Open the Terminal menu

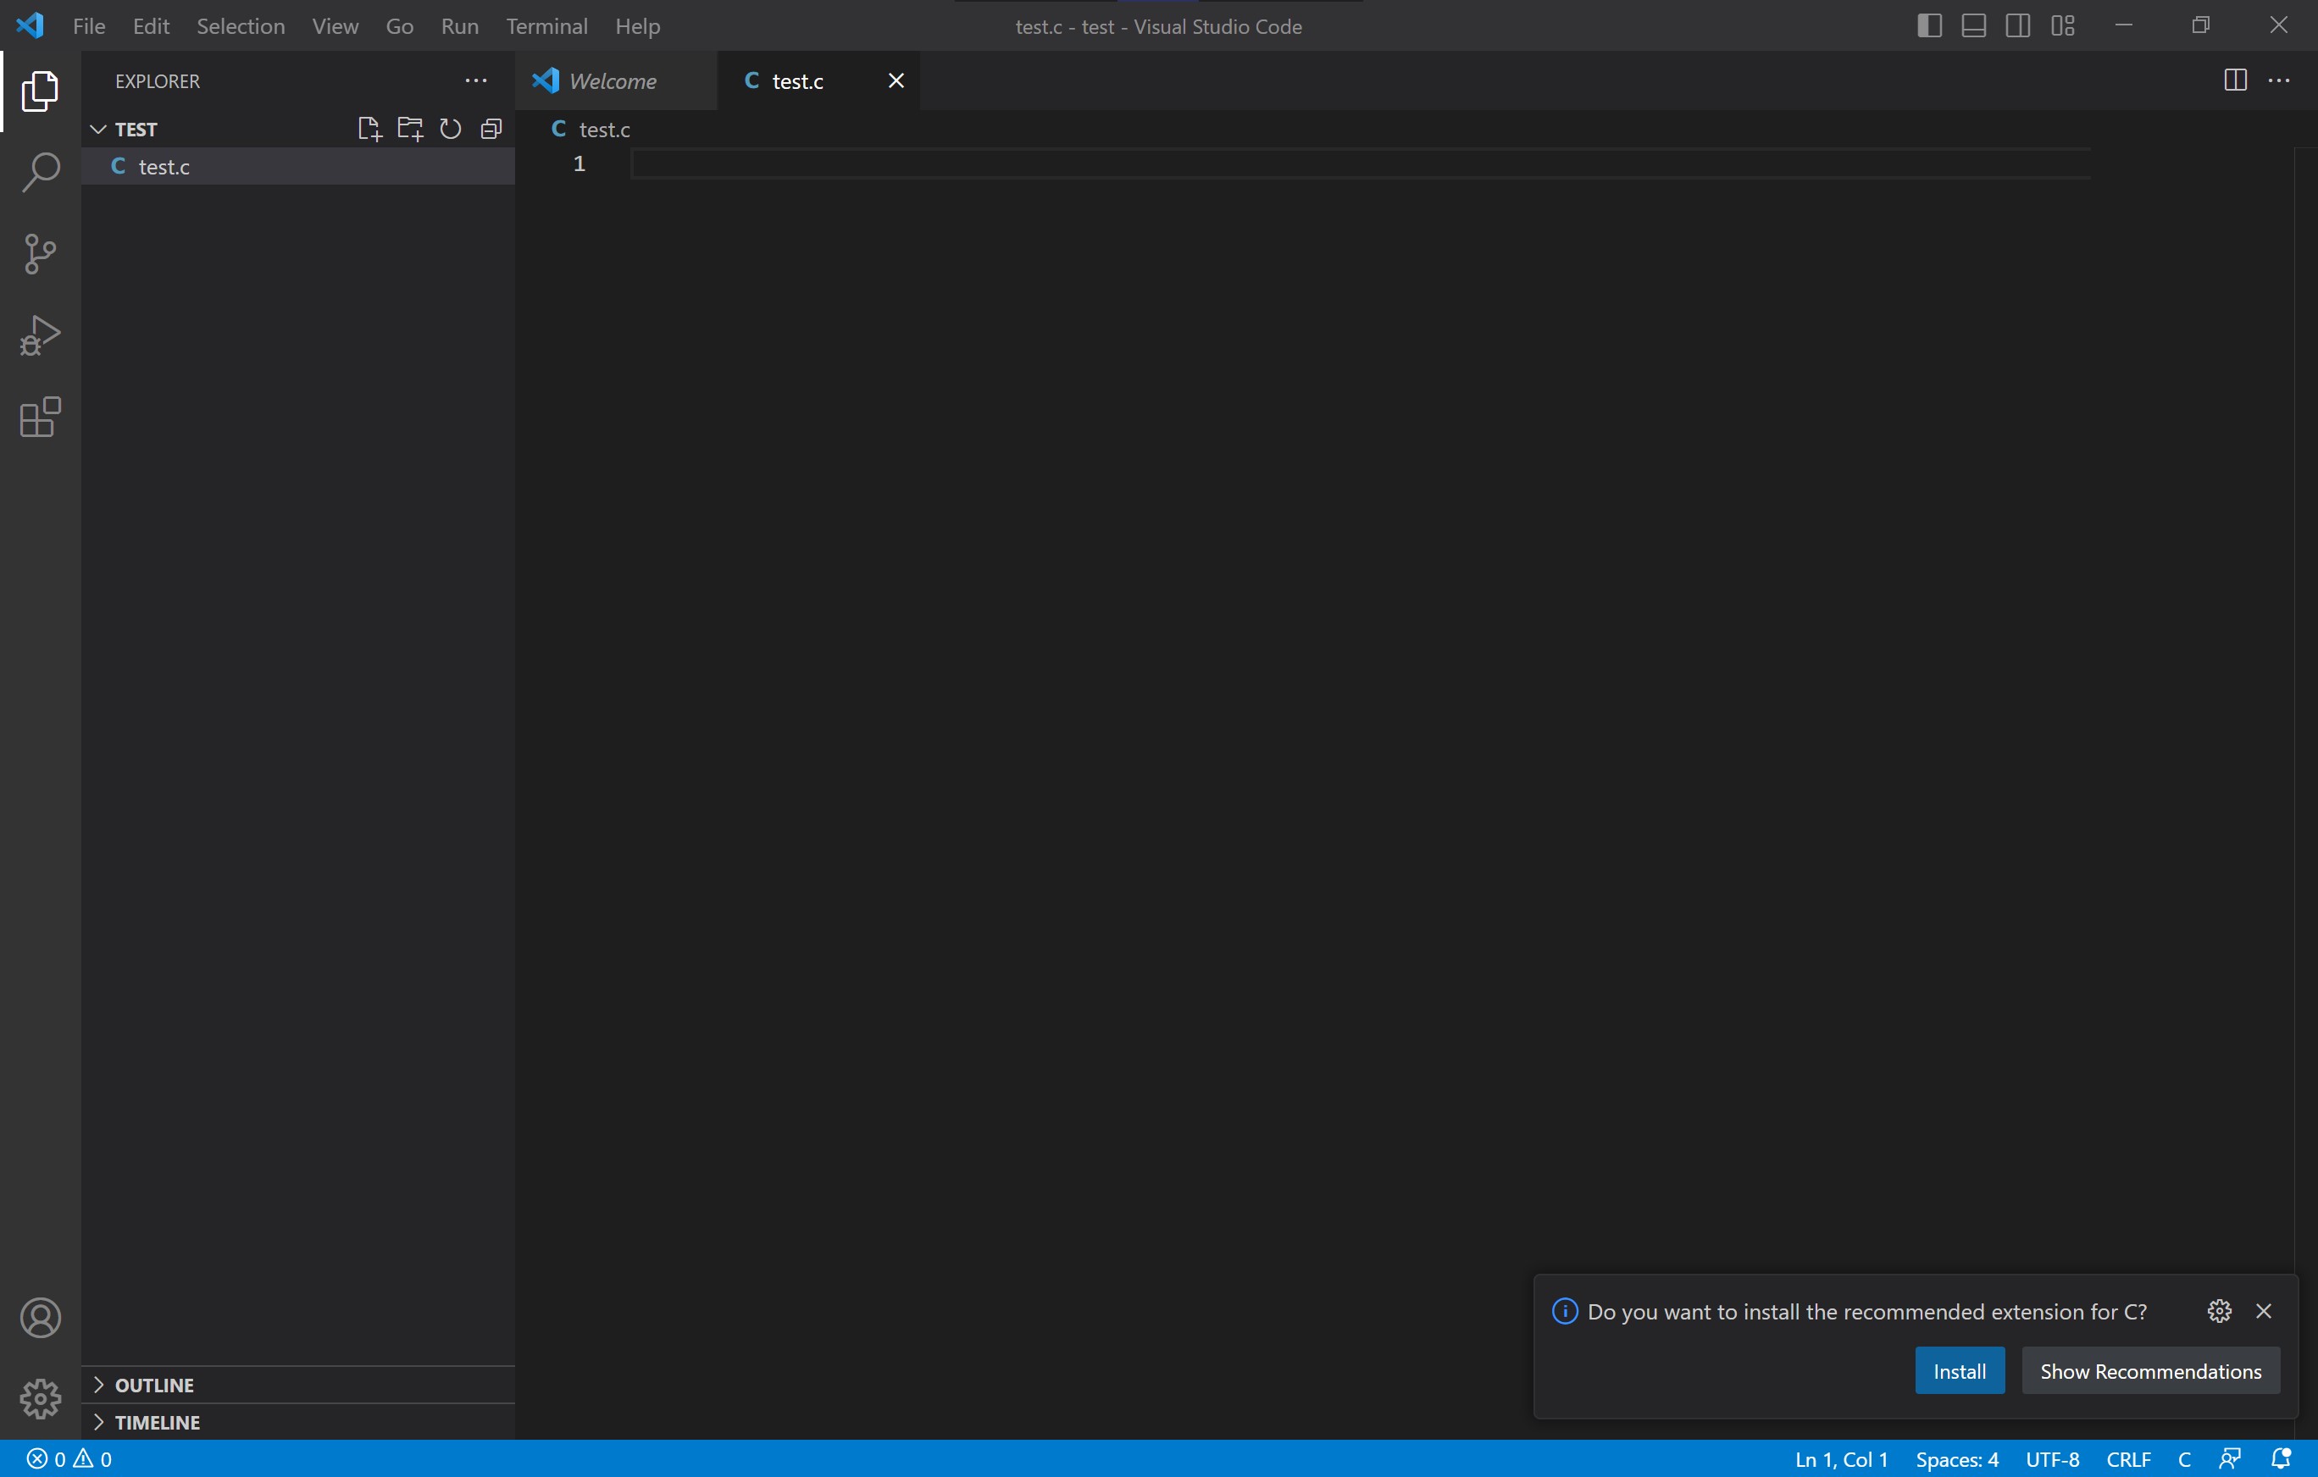(546, 26)
